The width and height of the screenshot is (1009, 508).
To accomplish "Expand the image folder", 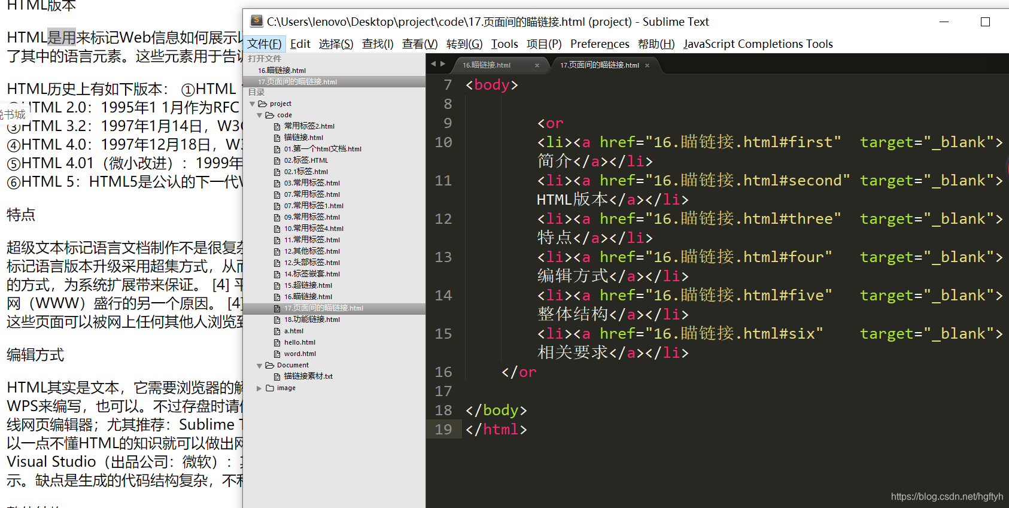I will coord(259,388).
